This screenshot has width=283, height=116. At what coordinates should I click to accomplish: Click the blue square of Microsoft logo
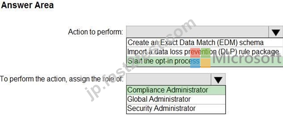(x=195, y=63)
